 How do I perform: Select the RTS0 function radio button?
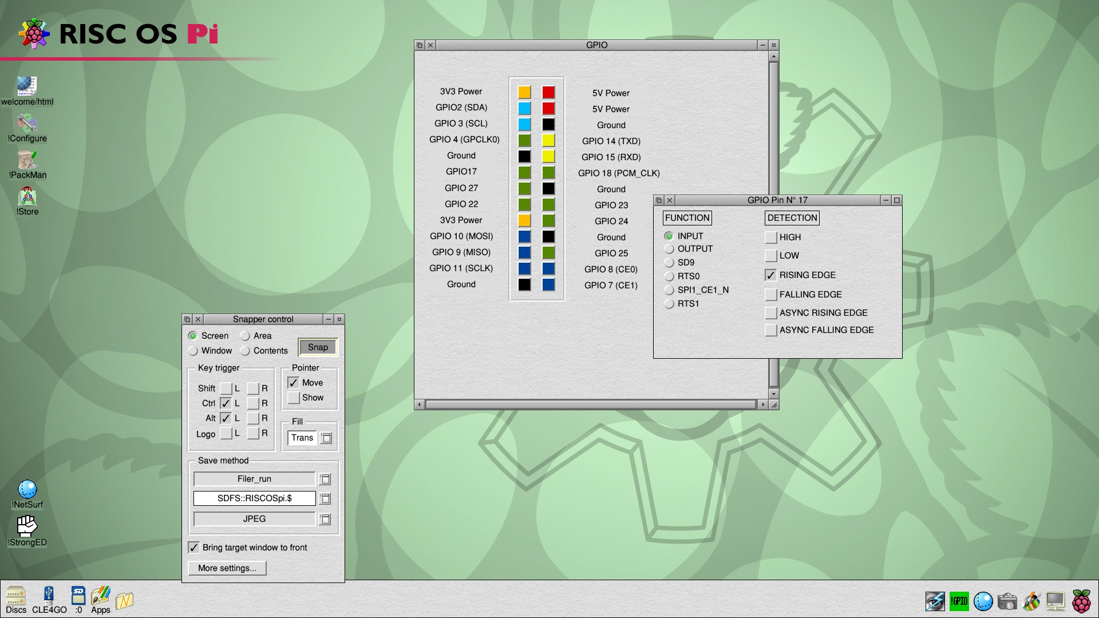(669, 276)
